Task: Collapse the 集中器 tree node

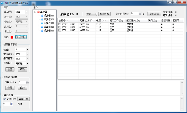Action: coord(35,12)
